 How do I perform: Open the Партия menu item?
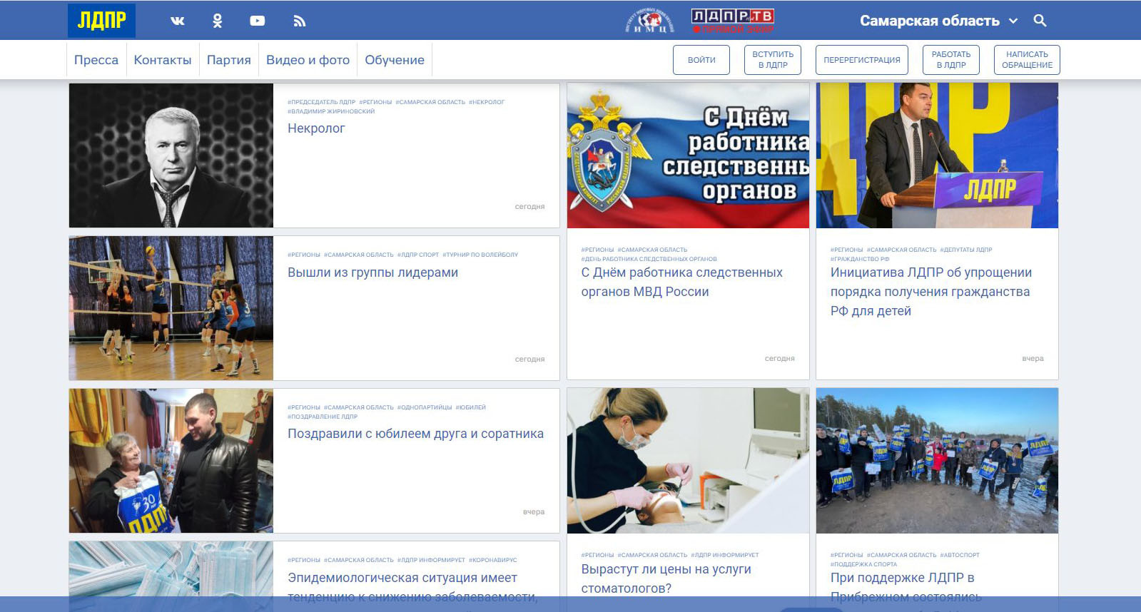coord(228,60)
